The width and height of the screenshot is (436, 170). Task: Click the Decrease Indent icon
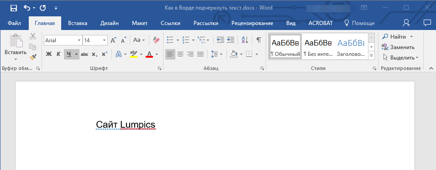pos(220,40)
